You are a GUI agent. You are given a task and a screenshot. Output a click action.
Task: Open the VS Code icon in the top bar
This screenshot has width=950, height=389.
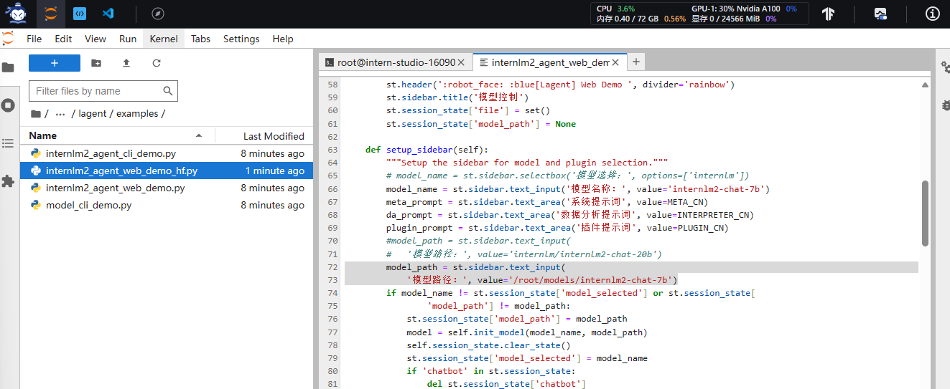108,14
